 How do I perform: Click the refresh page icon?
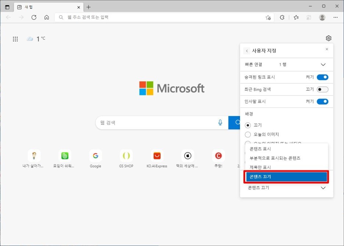coord(34,17)
